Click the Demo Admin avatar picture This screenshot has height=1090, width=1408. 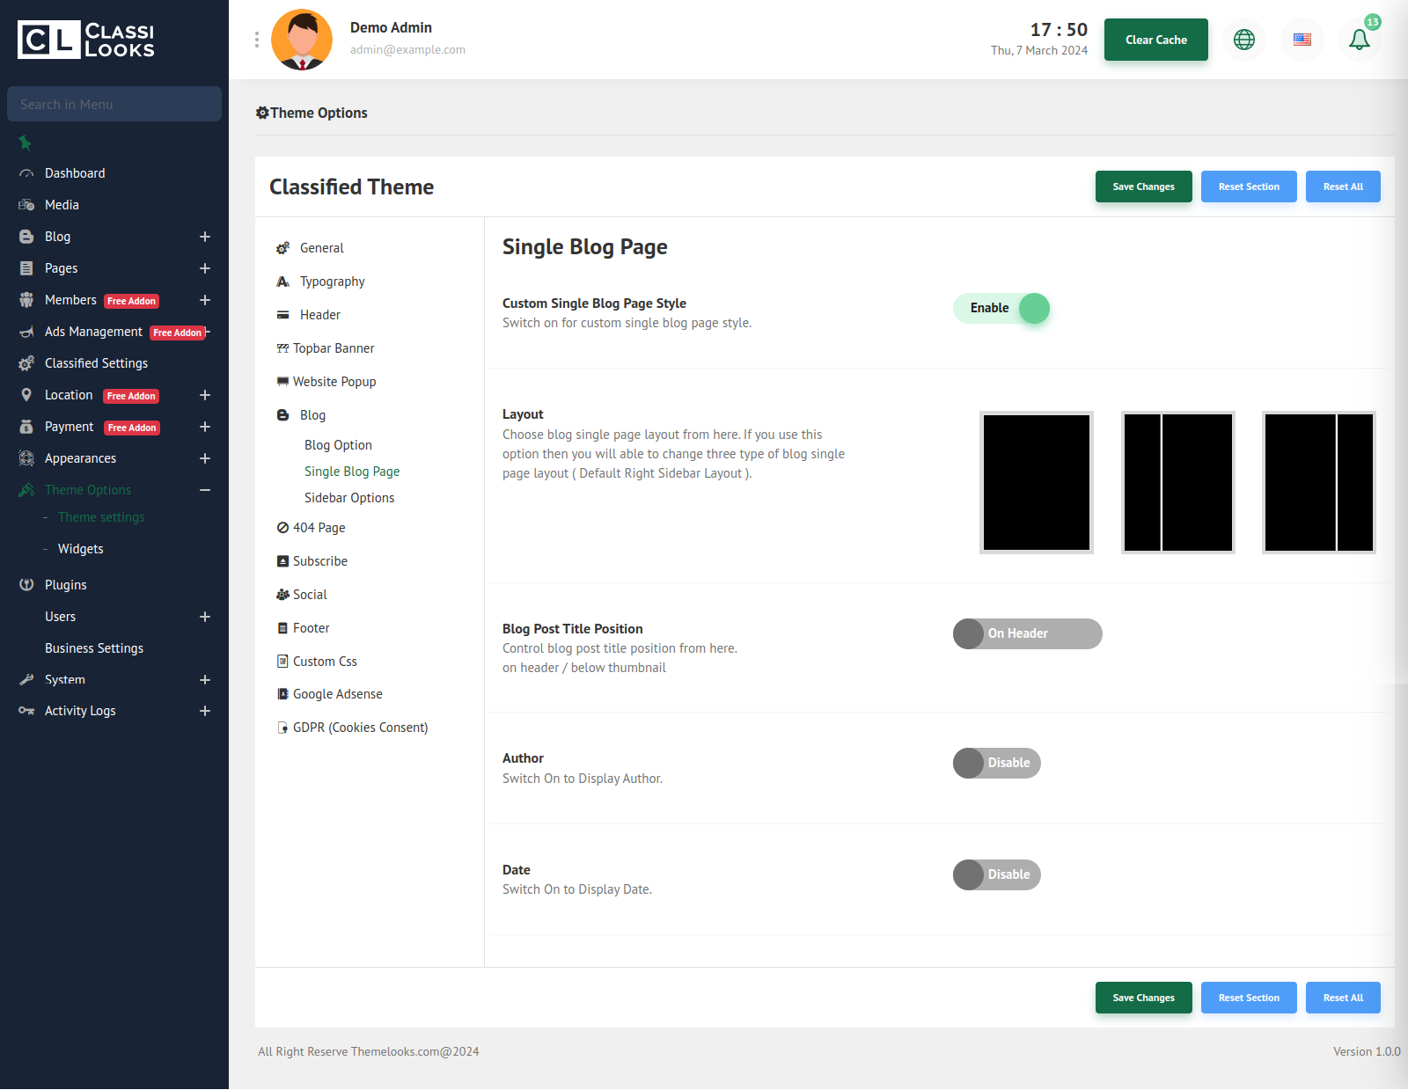click(x=302, y=40)
